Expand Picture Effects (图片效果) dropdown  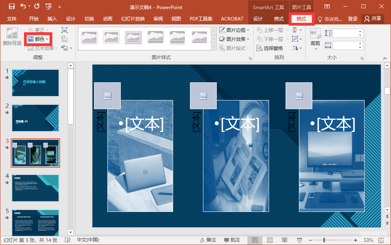[234, 39]
